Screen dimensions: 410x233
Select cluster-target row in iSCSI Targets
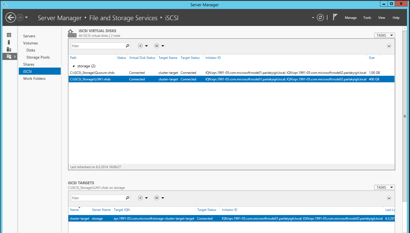[231, 219]
